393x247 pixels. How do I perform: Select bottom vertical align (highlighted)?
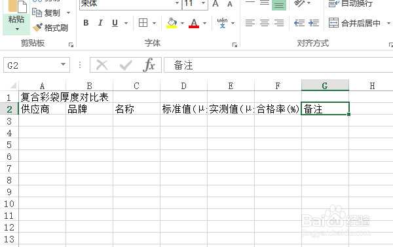pos(279,5)
